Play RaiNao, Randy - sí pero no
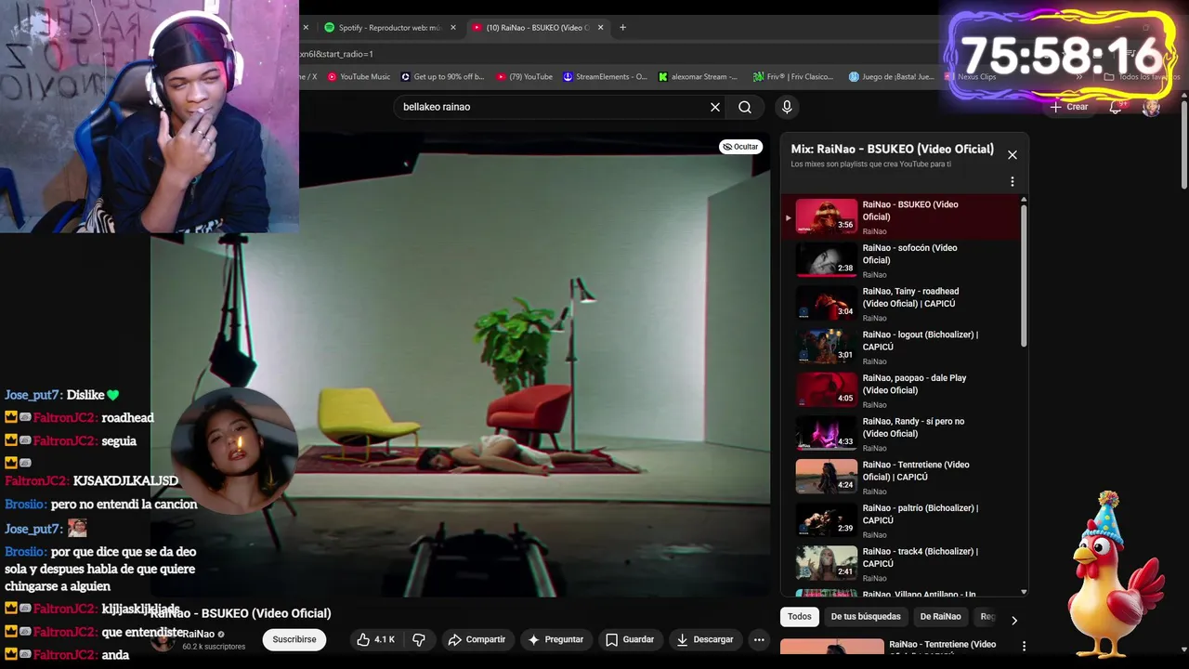 901,434
